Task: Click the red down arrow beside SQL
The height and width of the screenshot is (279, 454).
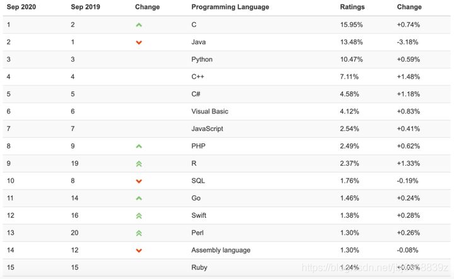Action: (139, 181)
